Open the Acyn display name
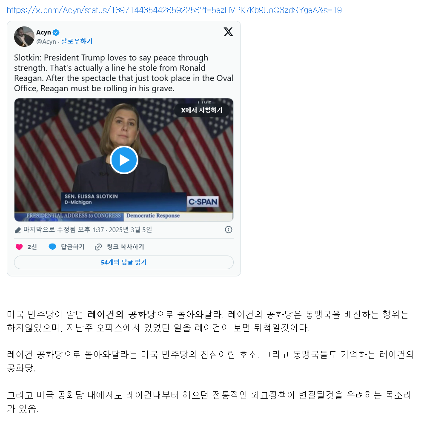424x428 pixels. tap(44, 32)
